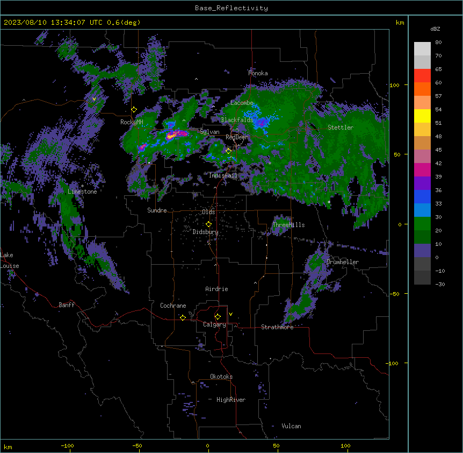Select the Drumheller label

(x=343, y=262)
